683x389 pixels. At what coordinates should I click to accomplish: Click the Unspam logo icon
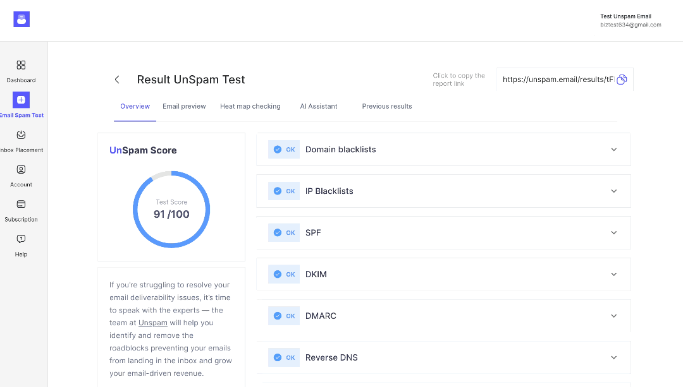pos(22,19)
